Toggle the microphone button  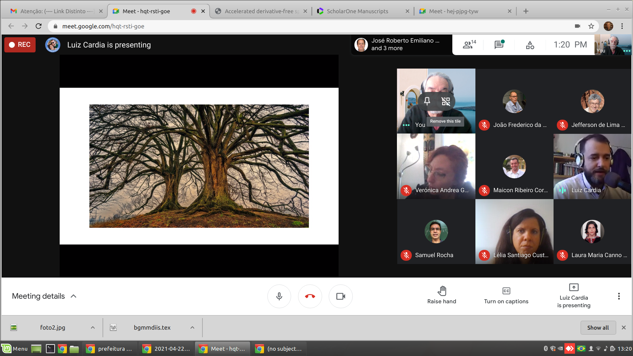pos(279,296)
